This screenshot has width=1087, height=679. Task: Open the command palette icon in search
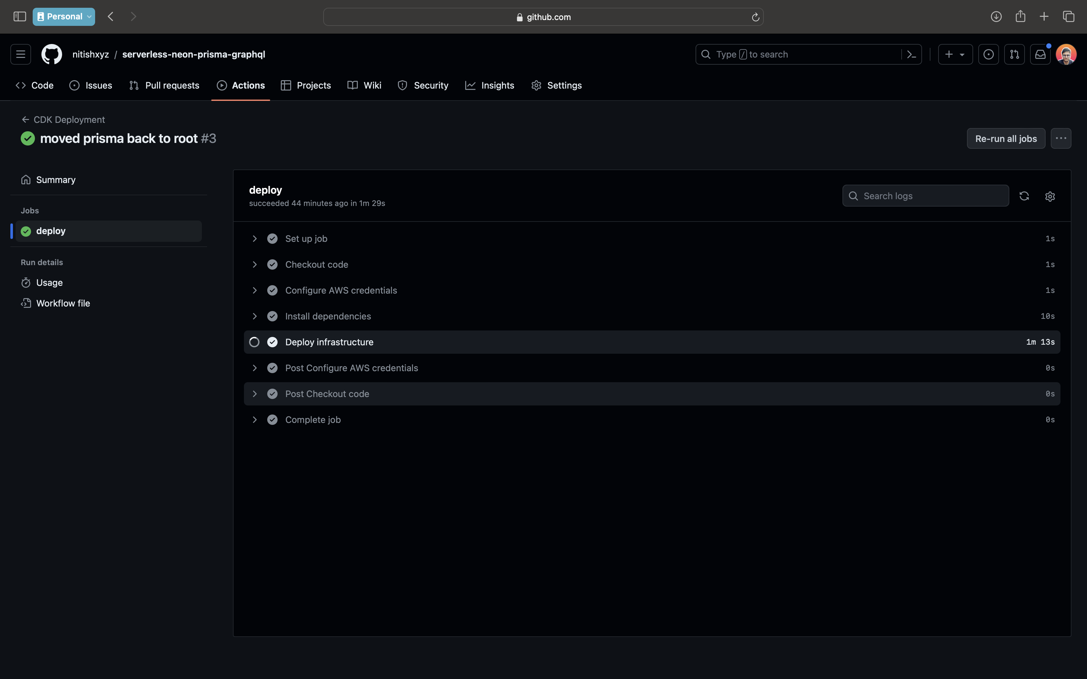pos(911,54)
